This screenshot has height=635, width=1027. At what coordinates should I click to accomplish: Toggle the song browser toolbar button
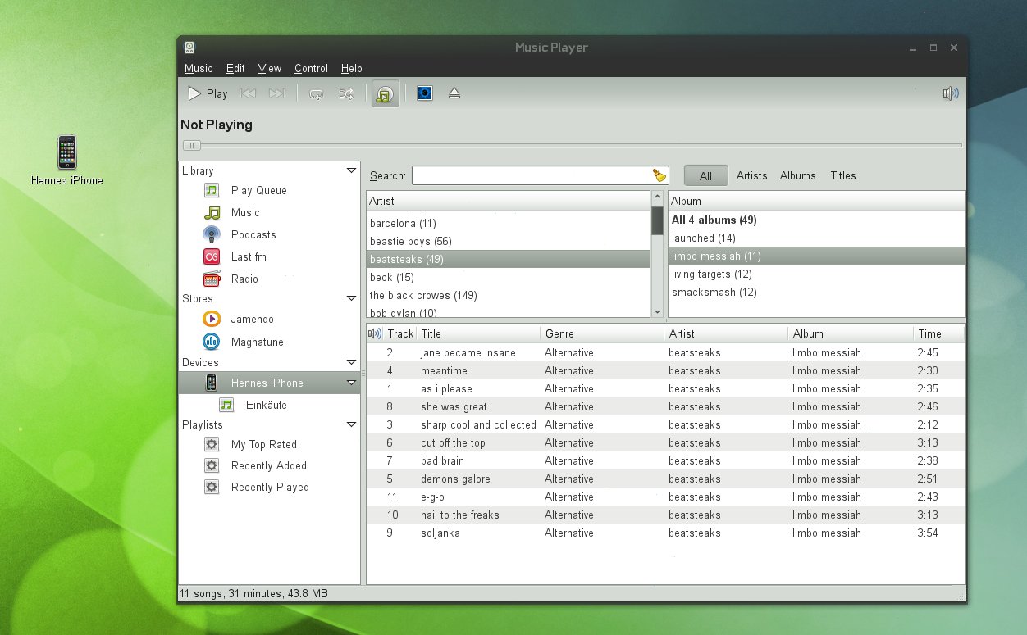(385, 94)
